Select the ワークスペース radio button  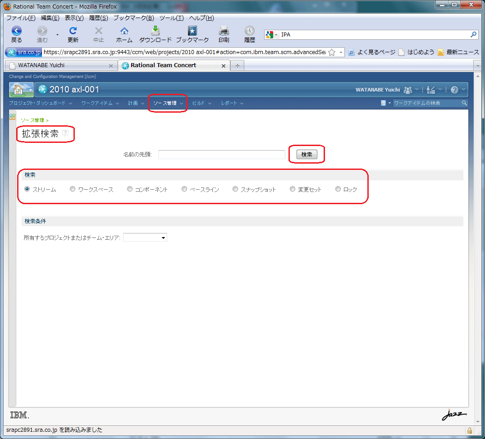point(73,189)
